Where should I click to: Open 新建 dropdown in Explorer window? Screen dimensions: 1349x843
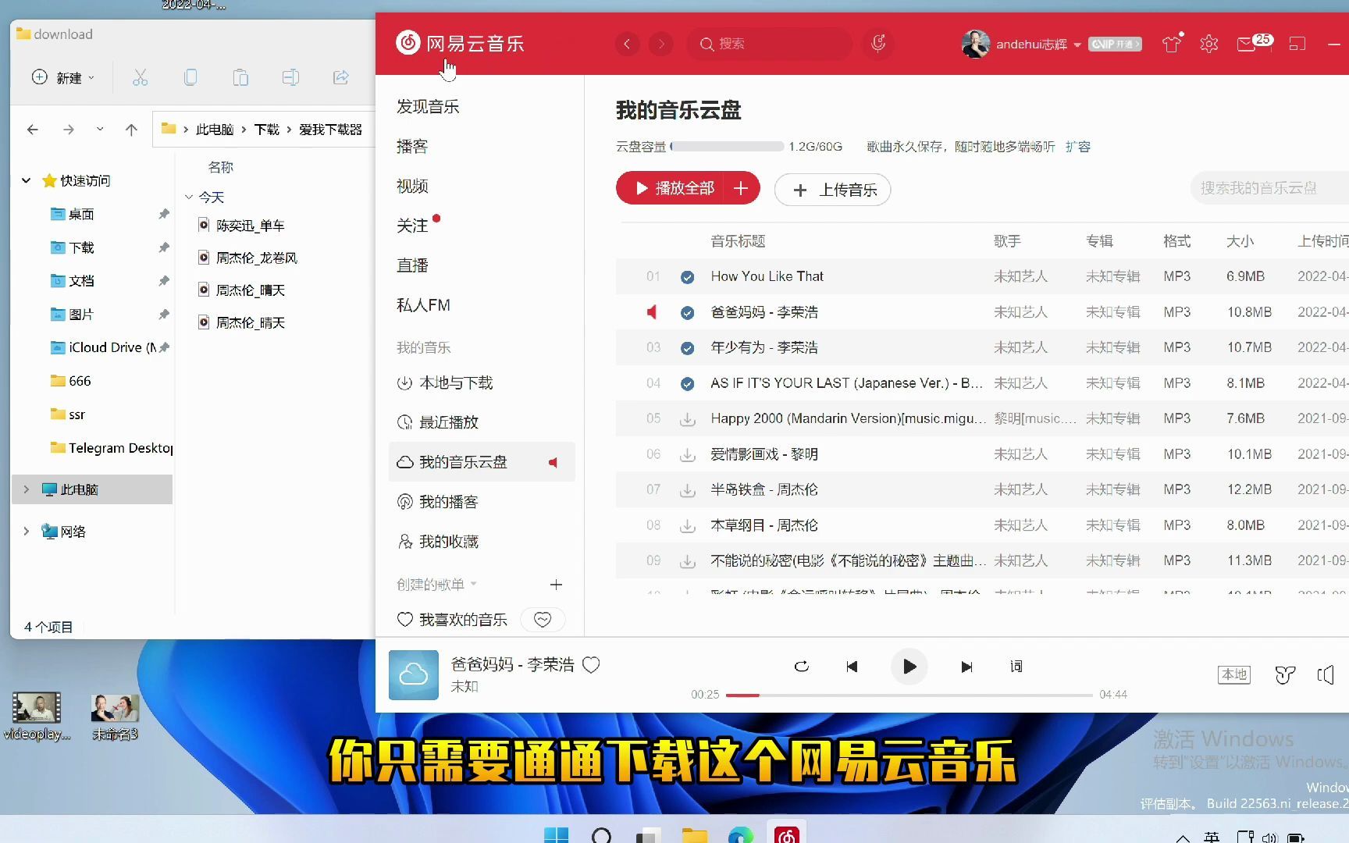coord(63,77)
